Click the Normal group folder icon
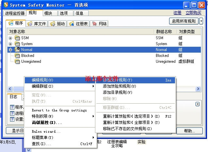The height and width of the screenshot is (152, 208). click(17, 50)
